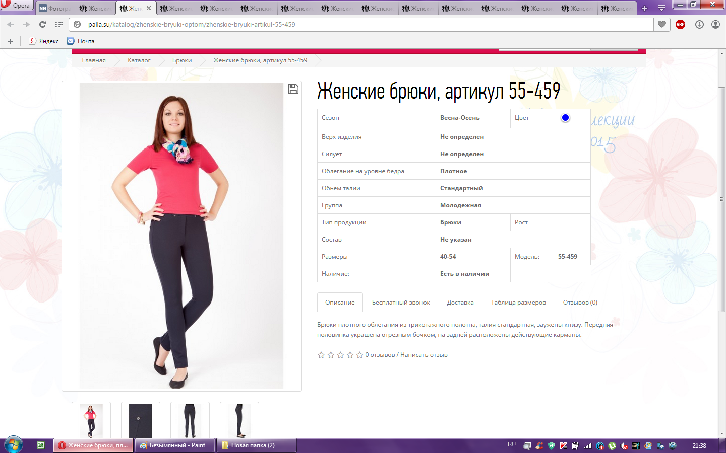Open the Adblock Plus extension icon
Screen dimensions: 726x453
tap(680, 24)
